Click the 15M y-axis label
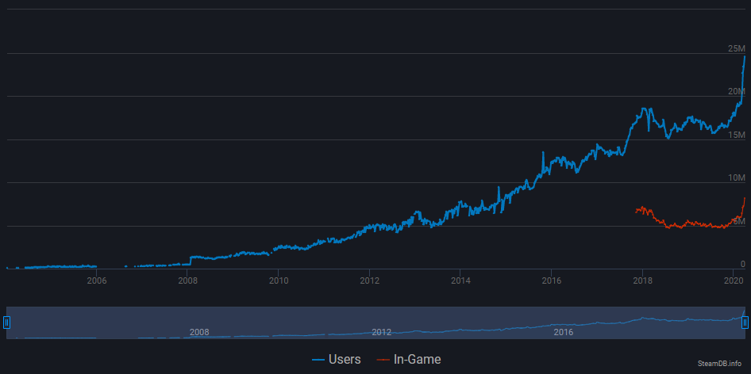Viewport: 751px width, 374px height. click(737, 135)
